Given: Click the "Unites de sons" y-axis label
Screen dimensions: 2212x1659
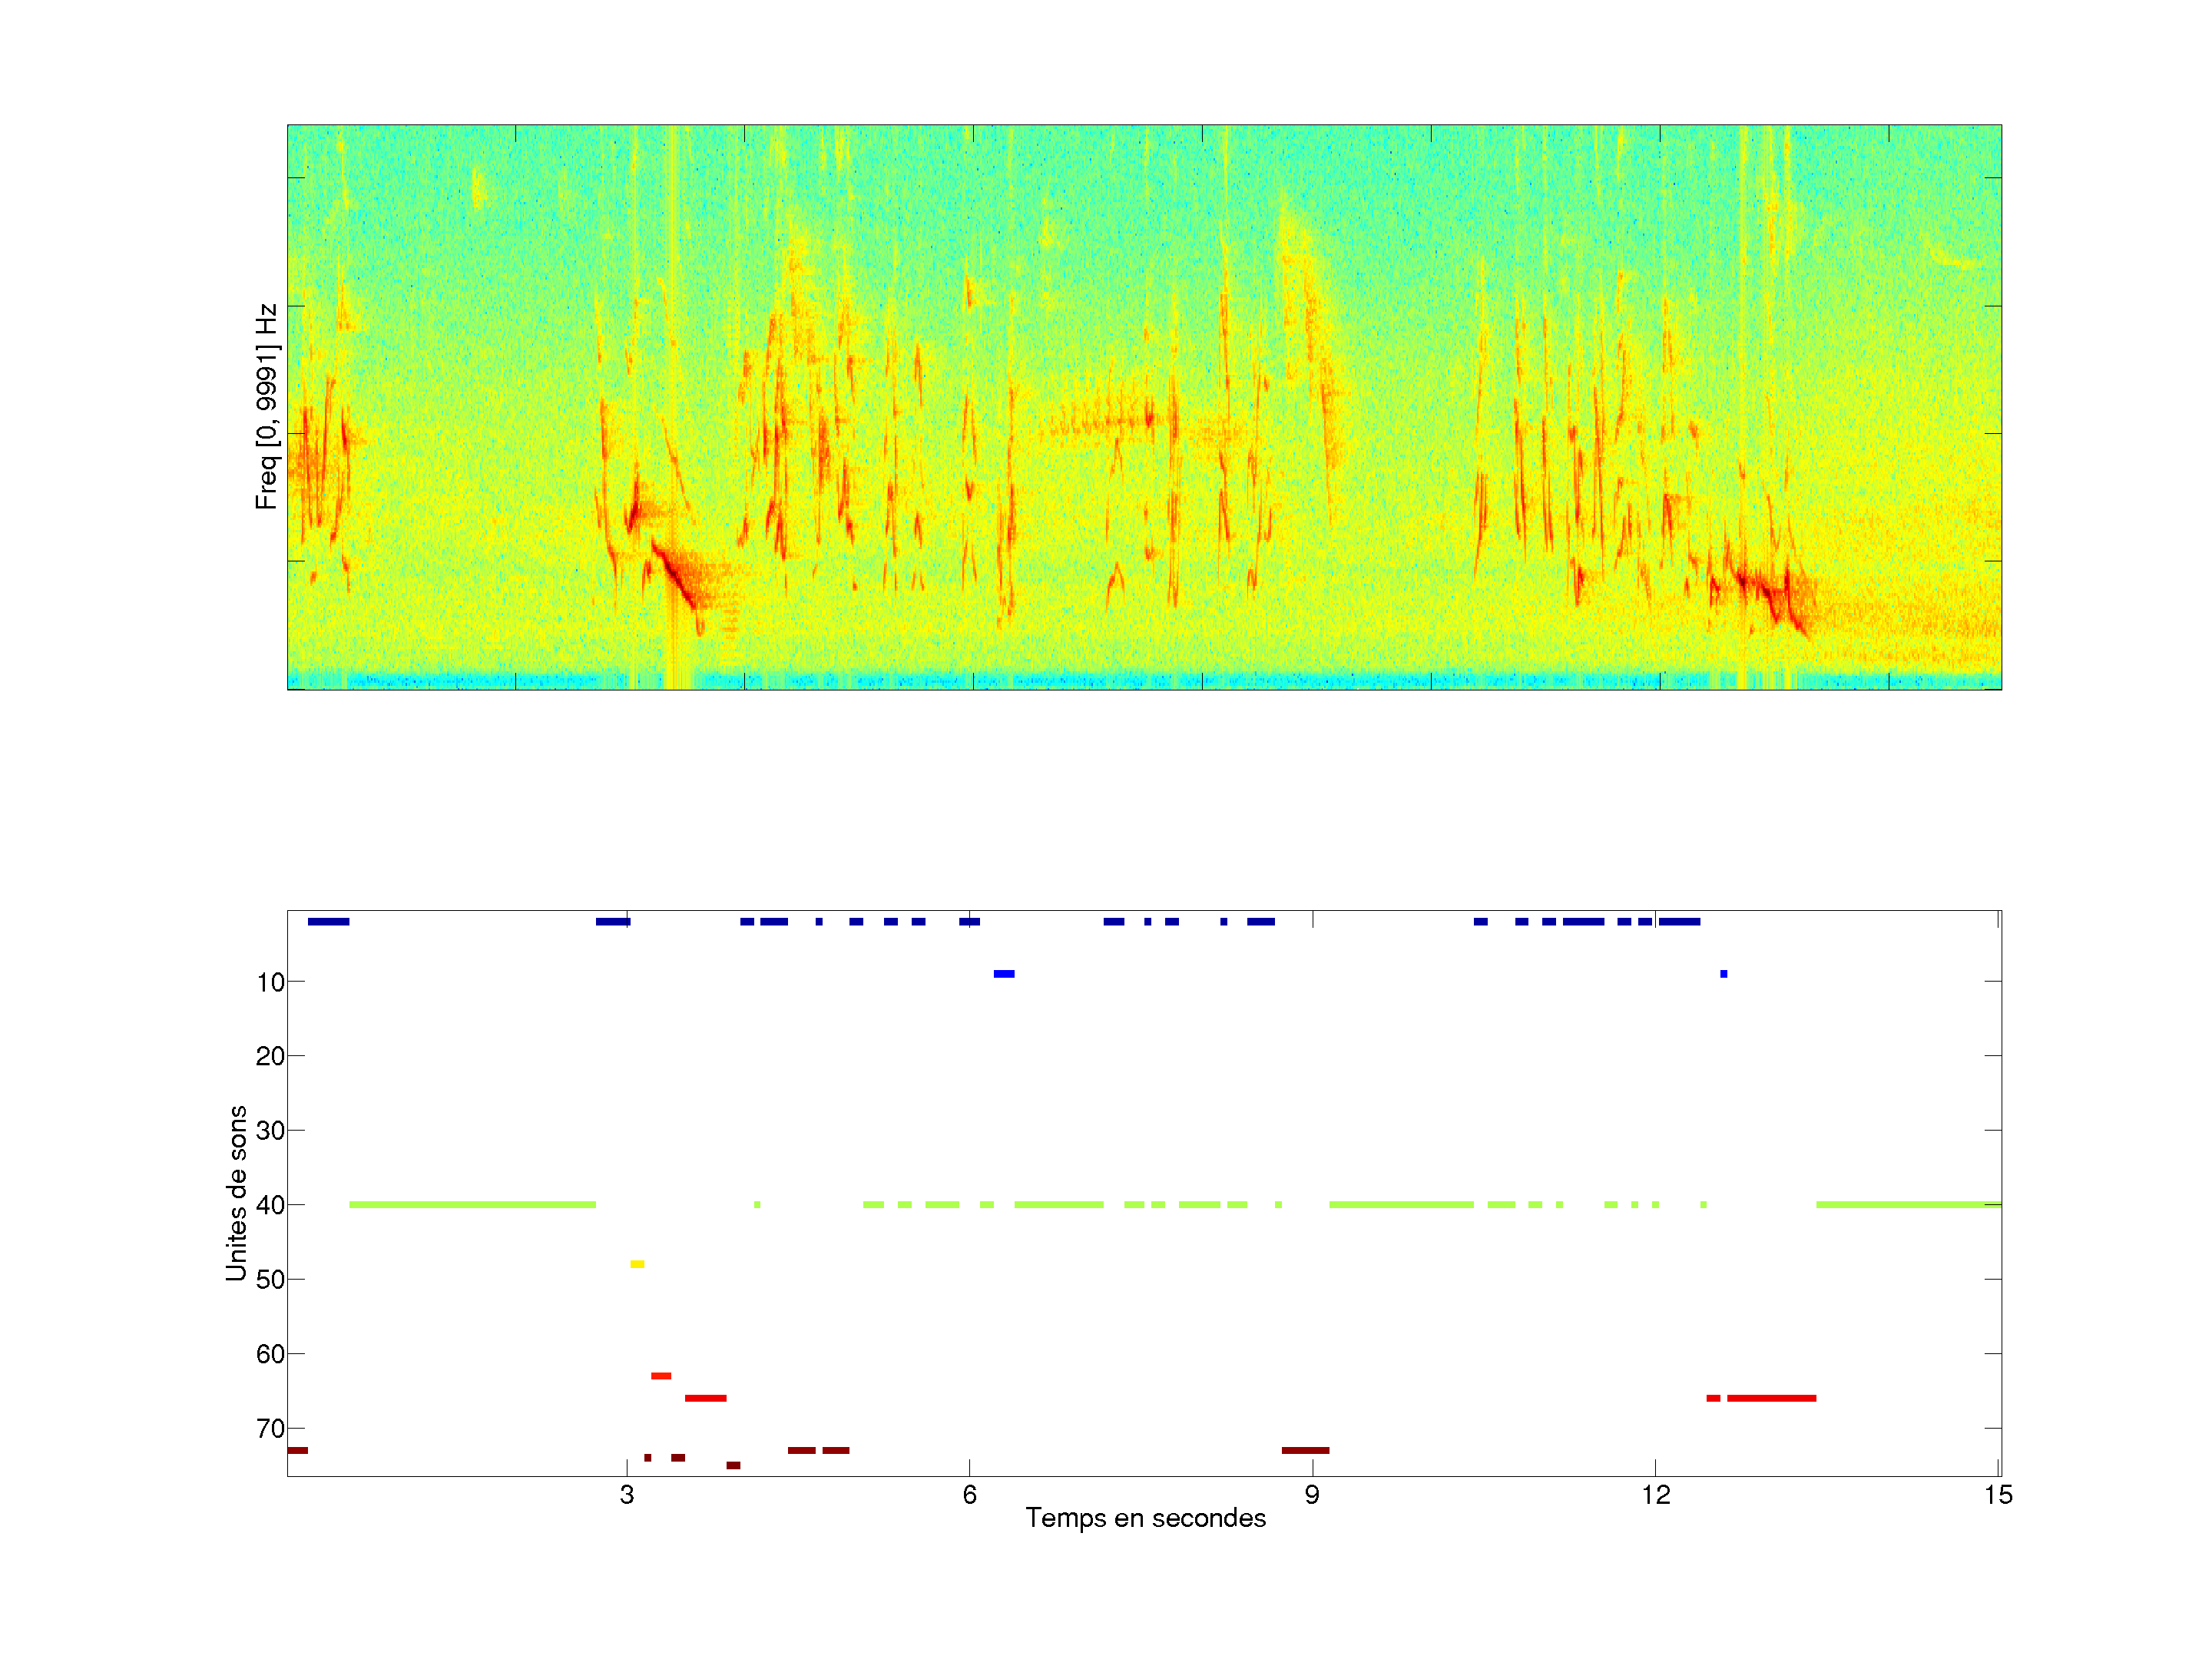Looking at the screenshot, I should (237, 1193).
